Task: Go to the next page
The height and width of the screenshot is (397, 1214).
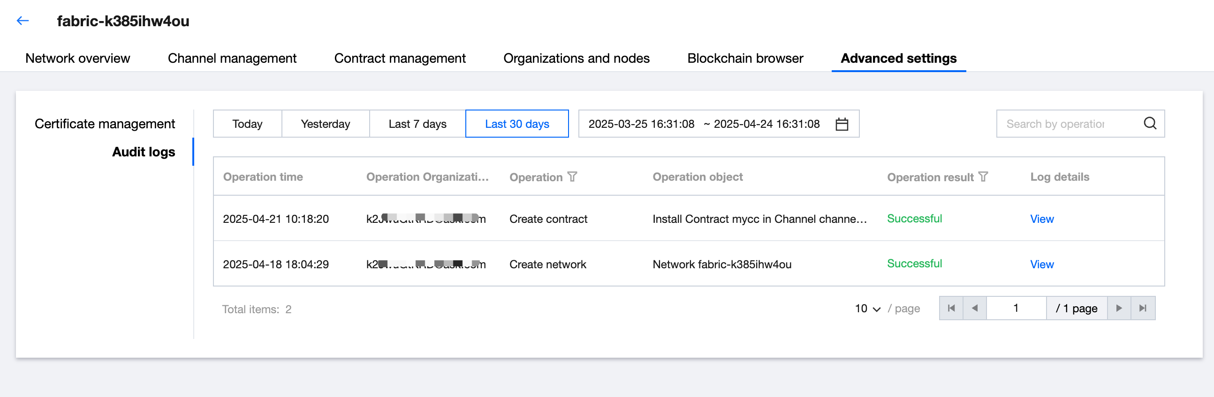Action: click(1119, 308)
